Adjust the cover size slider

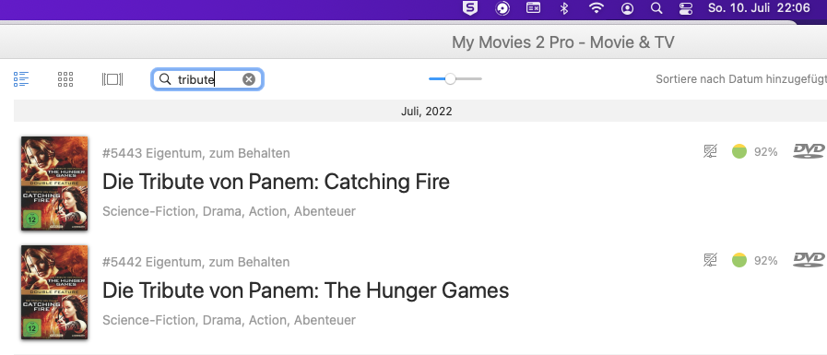[x=450, y=79]
